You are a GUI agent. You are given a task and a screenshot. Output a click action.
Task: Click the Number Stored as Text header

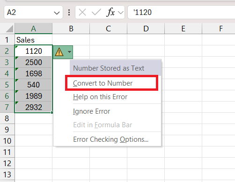(x=116, y=68)
